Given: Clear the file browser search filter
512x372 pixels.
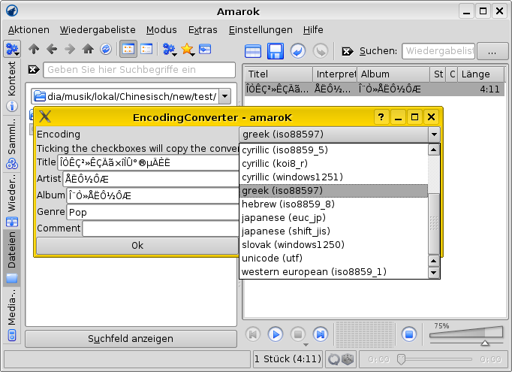Looking at the screenshot, I should 34,69.
